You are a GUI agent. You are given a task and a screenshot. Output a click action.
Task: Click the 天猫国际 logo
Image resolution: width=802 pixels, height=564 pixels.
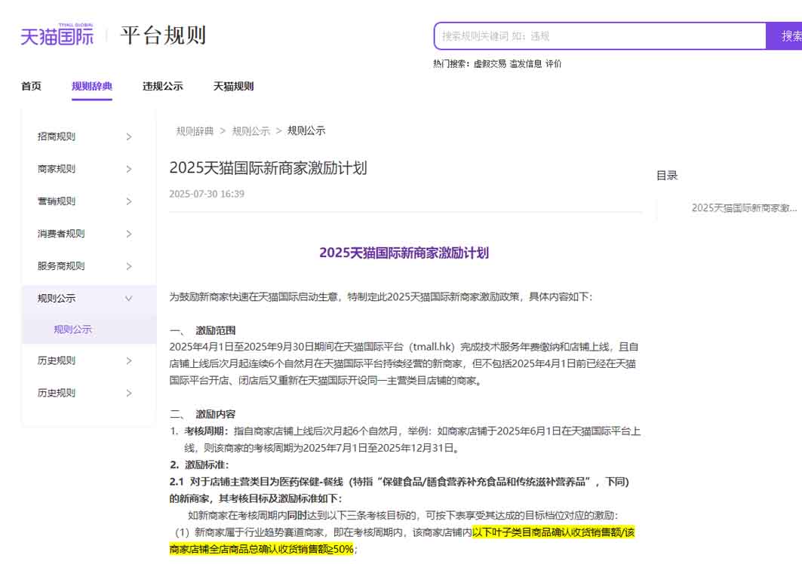point(57,35)
